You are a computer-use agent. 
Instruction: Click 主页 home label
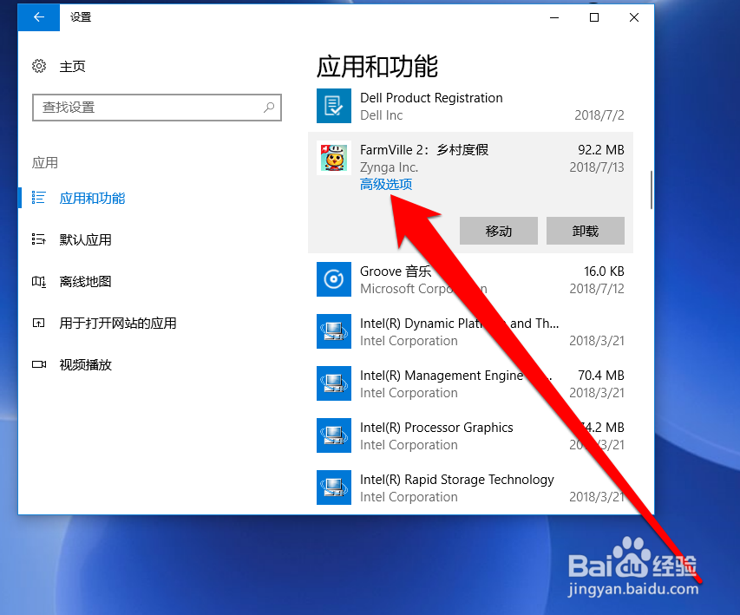point(72,67)
